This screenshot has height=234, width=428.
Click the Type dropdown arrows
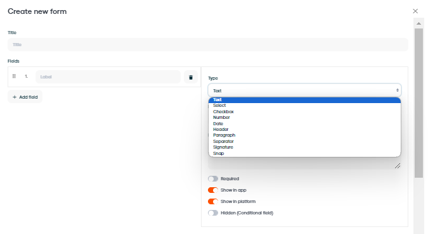tap(398, 90)
